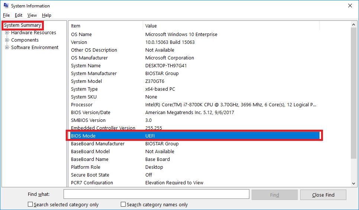The width and height of the screenshot is (359, 210).
Task: Enable Search selected category only checkbox
Action: (x=30, y=204)
